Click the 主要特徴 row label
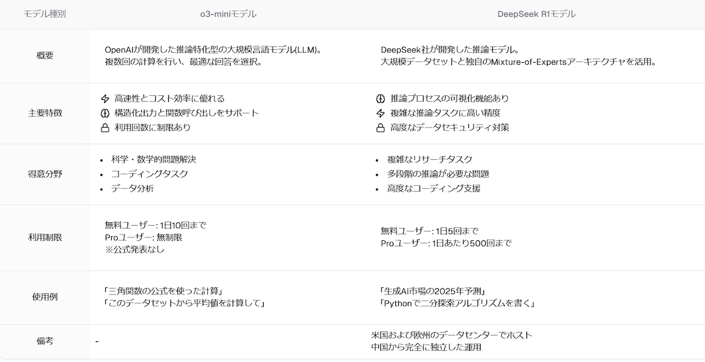Image resolution: width=705 pixels, height=362 pixels. (x=45, y=113)
